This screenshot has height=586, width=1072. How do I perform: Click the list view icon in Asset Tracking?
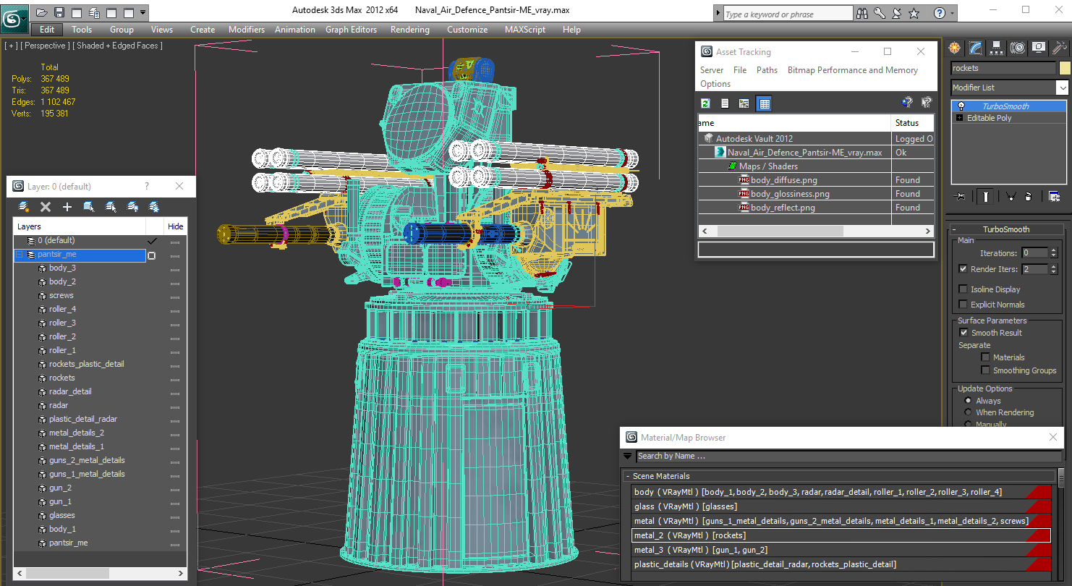pyautogui.click(x=725, y=103)
